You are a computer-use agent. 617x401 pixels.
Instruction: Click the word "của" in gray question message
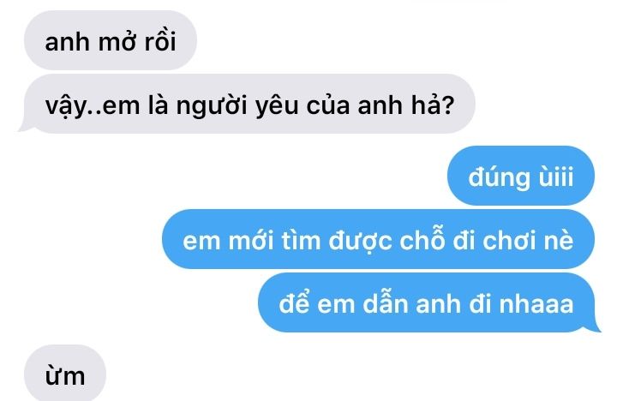pyautogui.click(x=328, y=105)
